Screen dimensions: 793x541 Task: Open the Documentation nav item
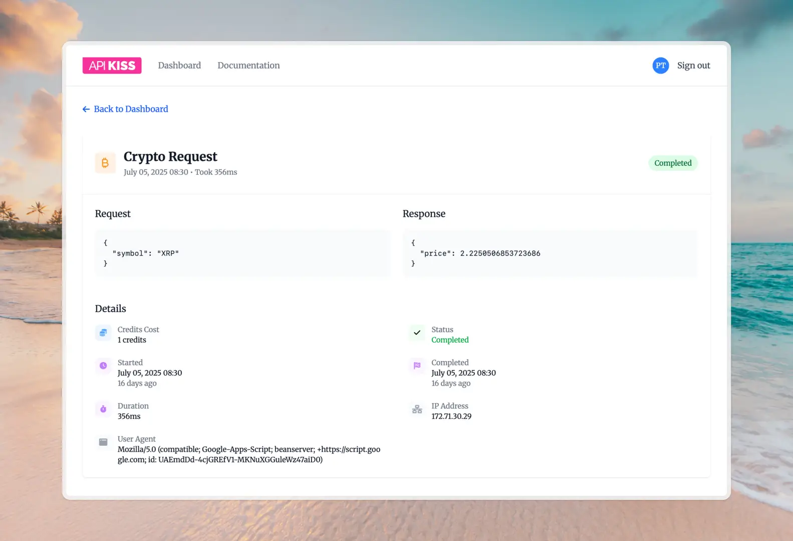point(248,66)
